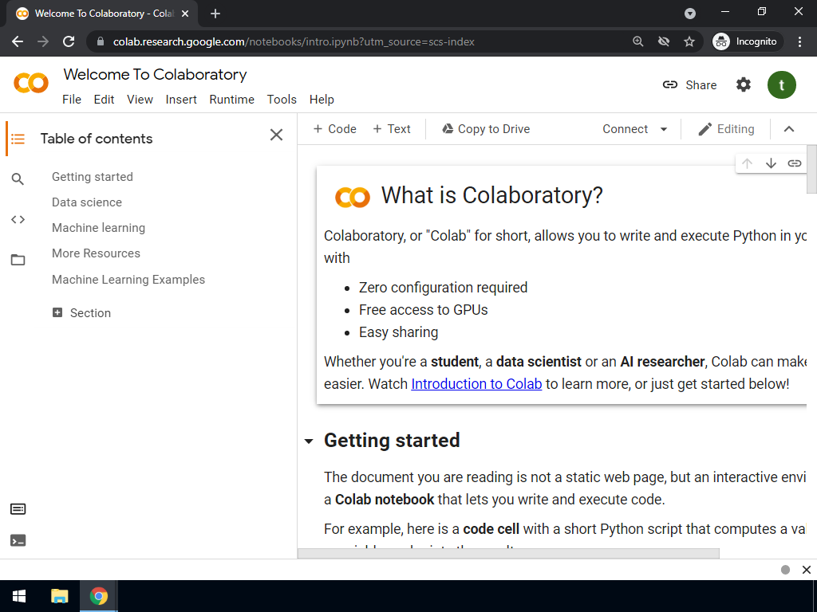Add a Text cell
This screenshot has height=612, width=817.
click(x=392, y=129)
